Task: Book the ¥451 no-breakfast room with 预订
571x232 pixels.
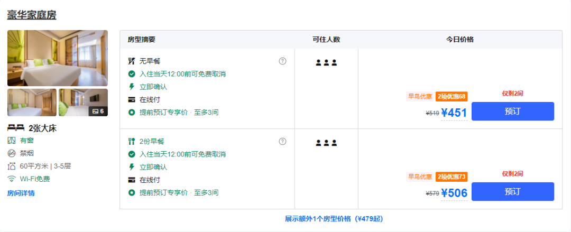Action: tap(513, 111)
